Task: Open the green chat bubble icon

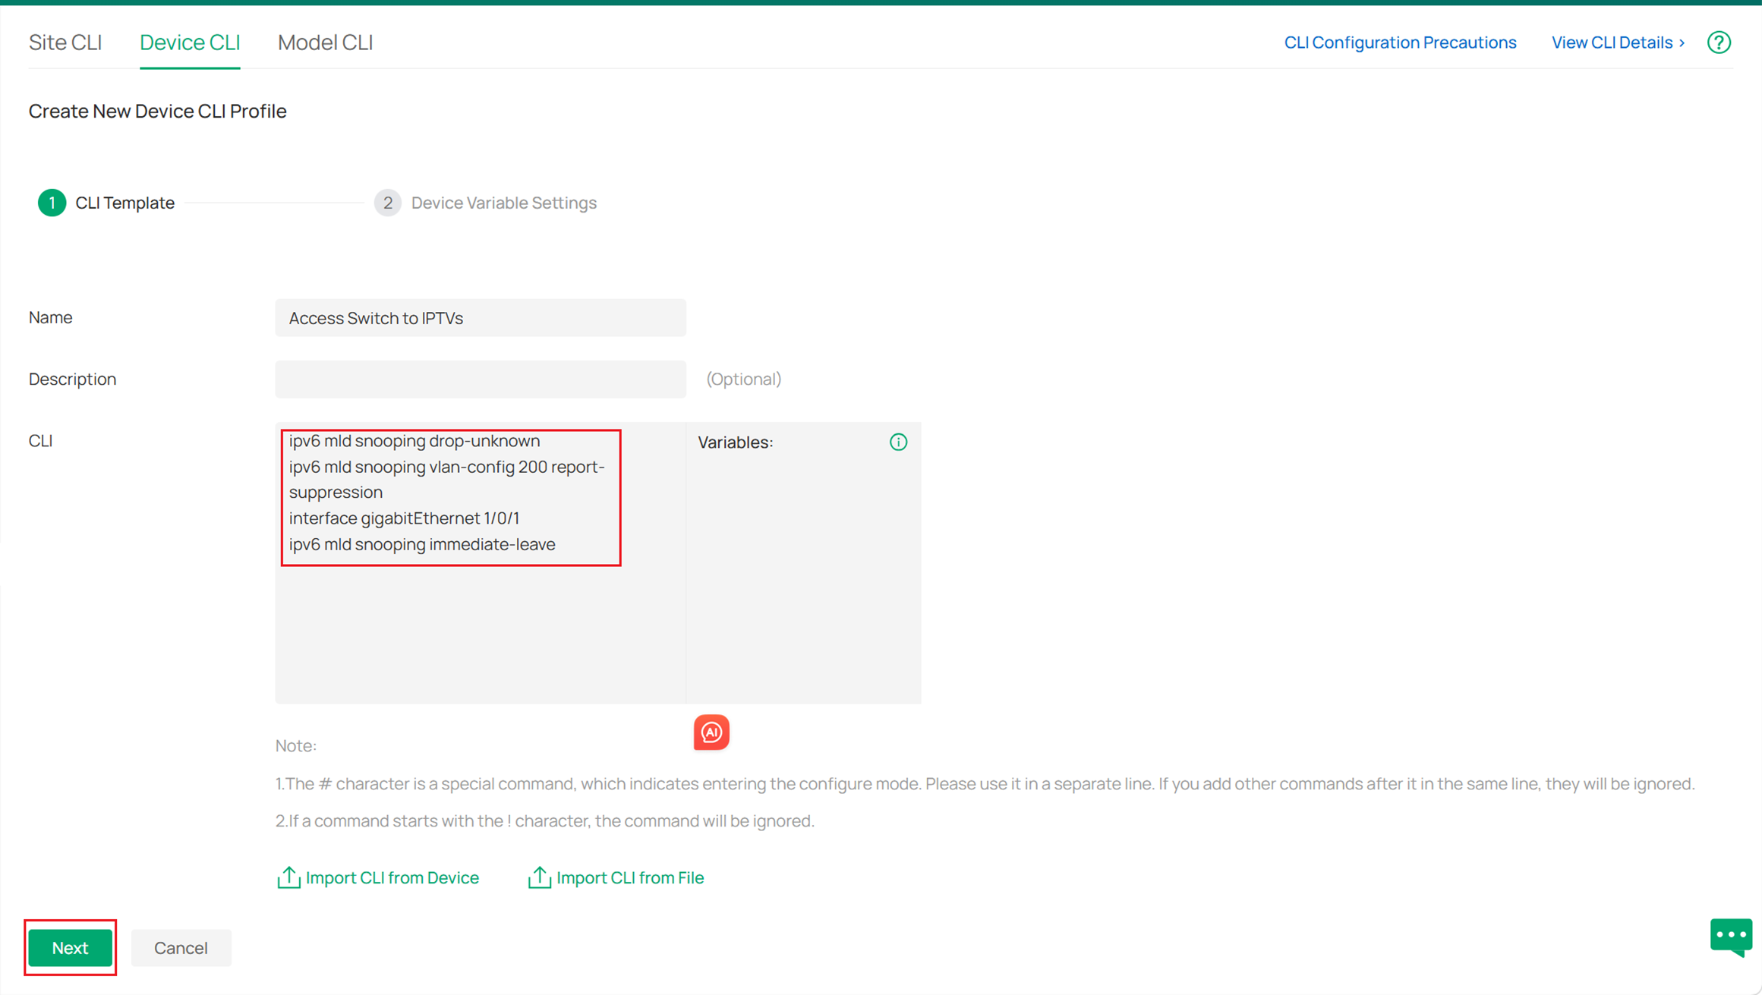Action: pyautogui.click(x=1730, y=937)
